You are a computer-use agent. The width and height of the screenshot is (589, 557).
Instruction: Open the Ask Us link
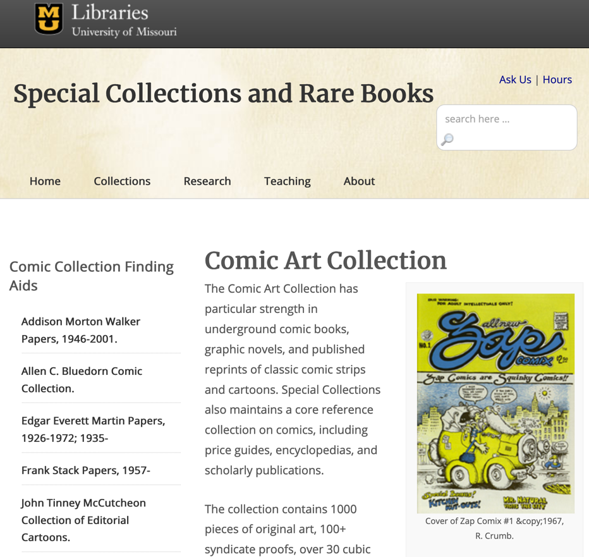(515, 80)
